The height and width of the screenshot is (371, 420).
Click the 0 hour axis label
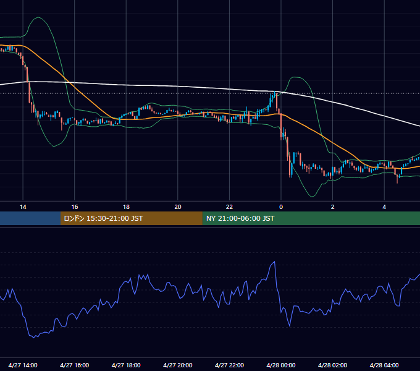(x=281, y=207)
